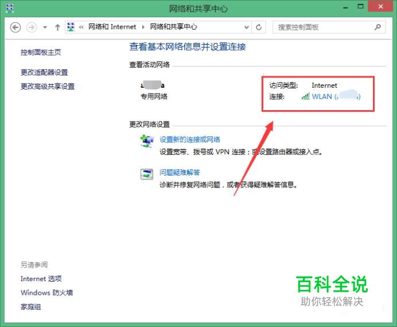Close the 网络和共享中心 window
Viewport: 397px width, 327px height.
coord(380,6)
